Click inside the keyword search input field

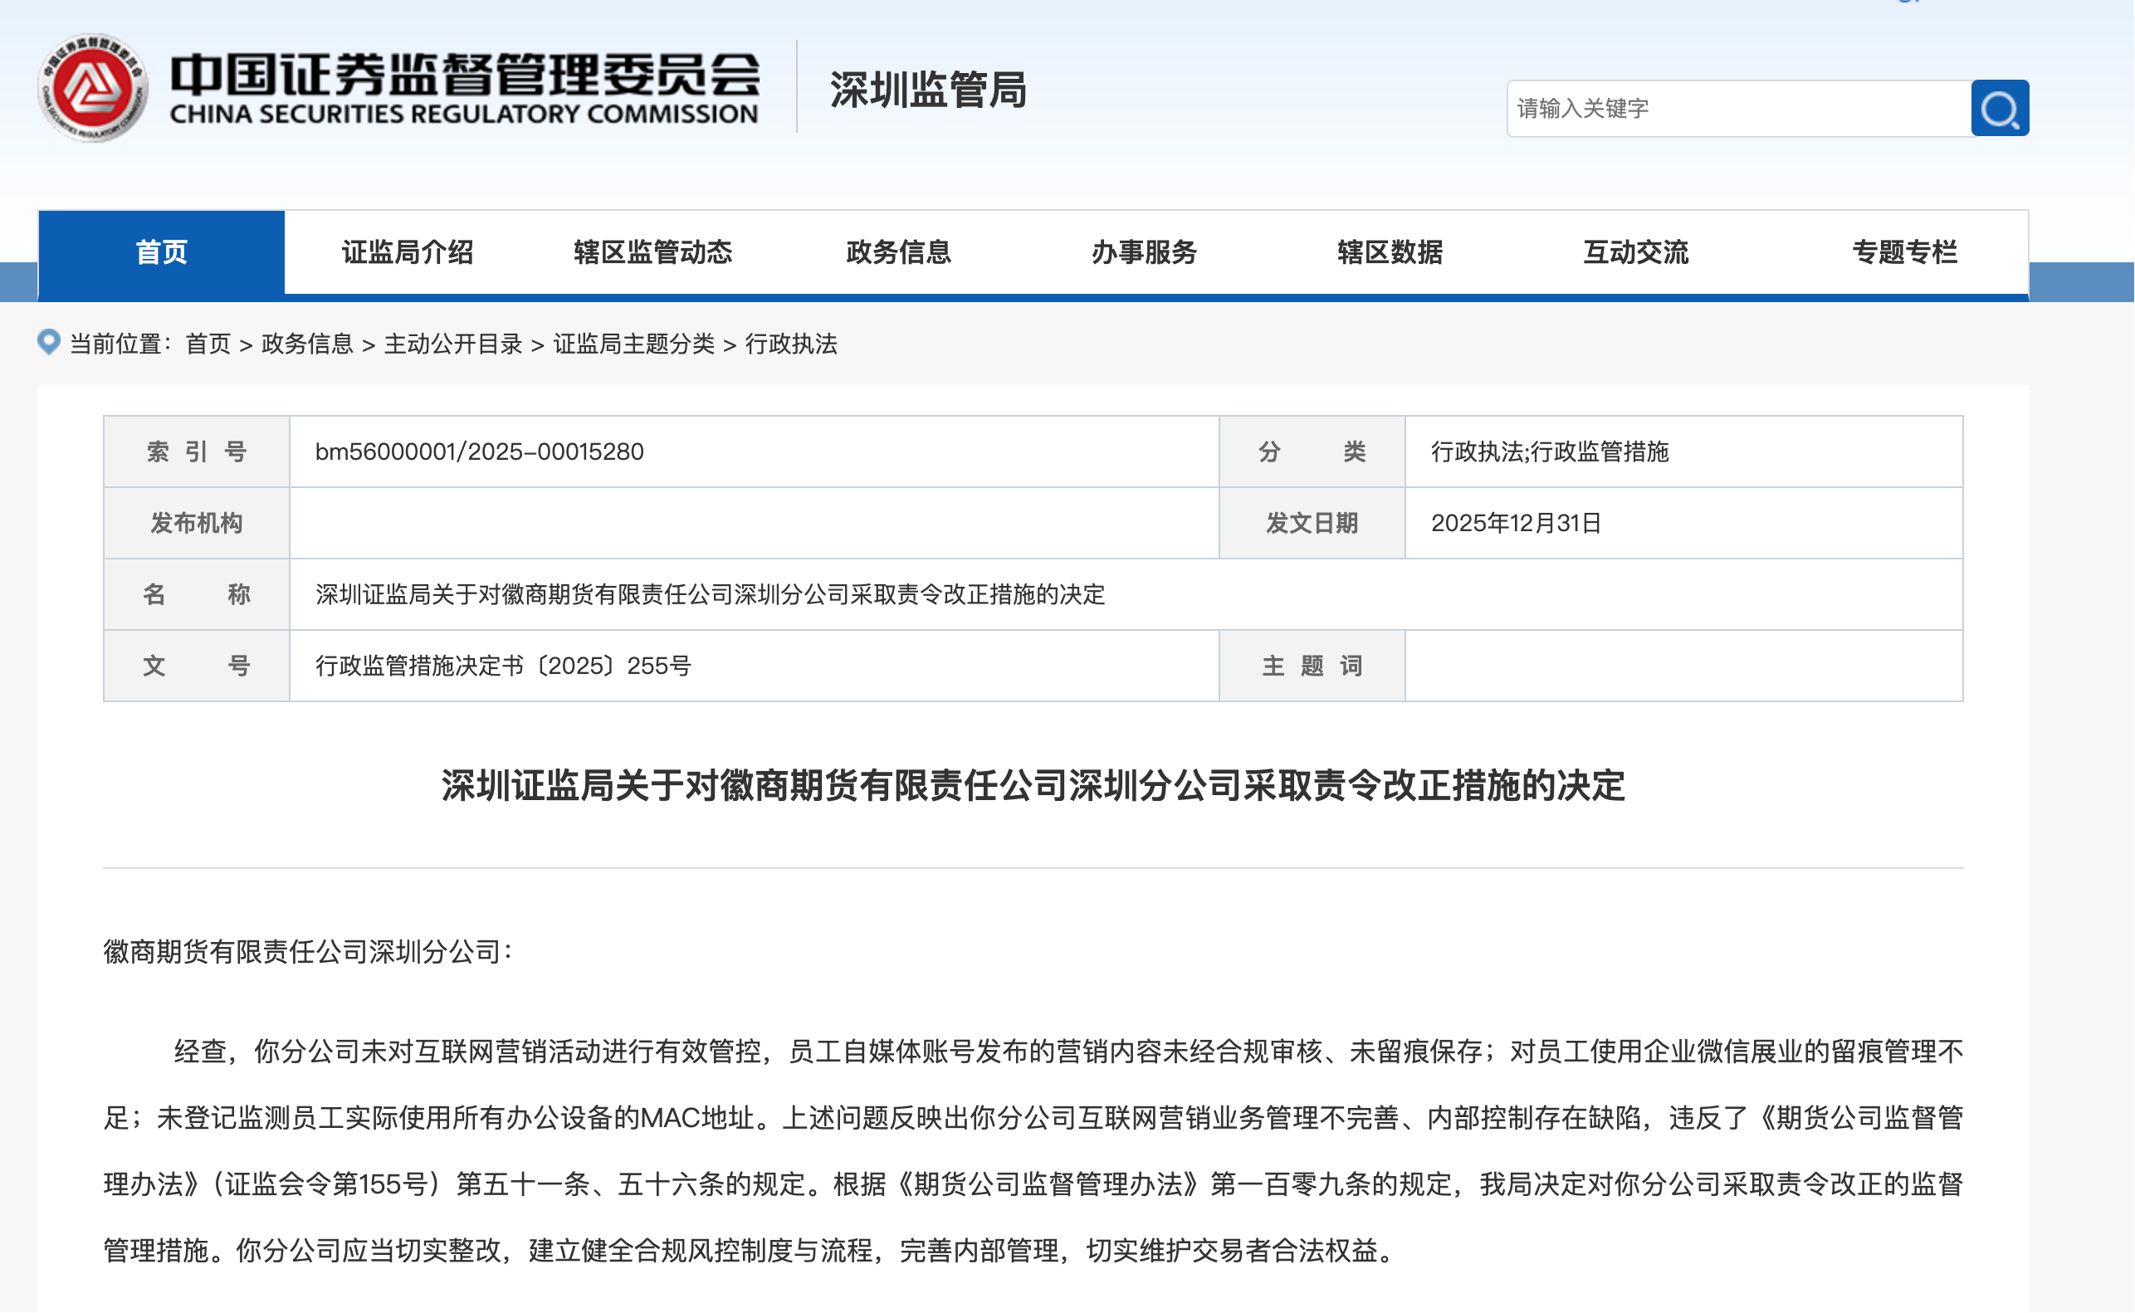pos(1737,108)
